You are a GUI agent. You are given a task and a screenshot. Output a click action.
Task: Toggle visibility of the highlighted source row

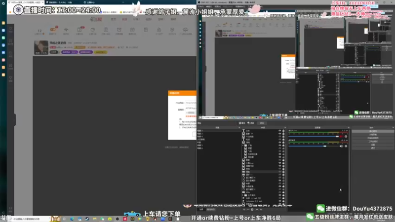click(x=279, y=172)
